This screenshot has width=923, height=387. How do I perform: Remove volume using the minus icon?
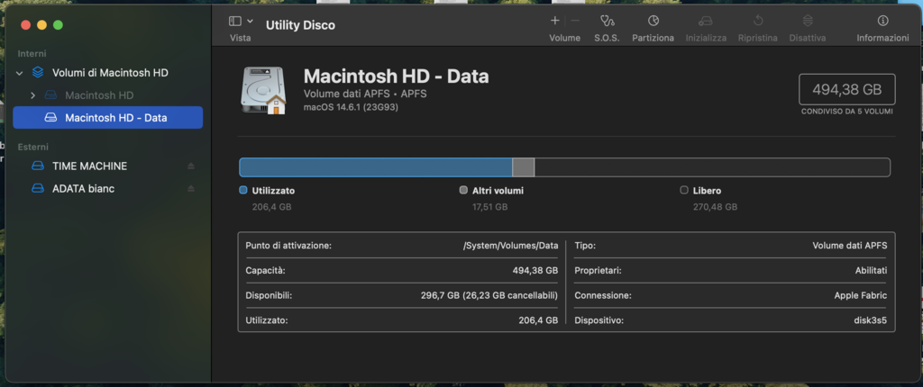pos(575,21)
